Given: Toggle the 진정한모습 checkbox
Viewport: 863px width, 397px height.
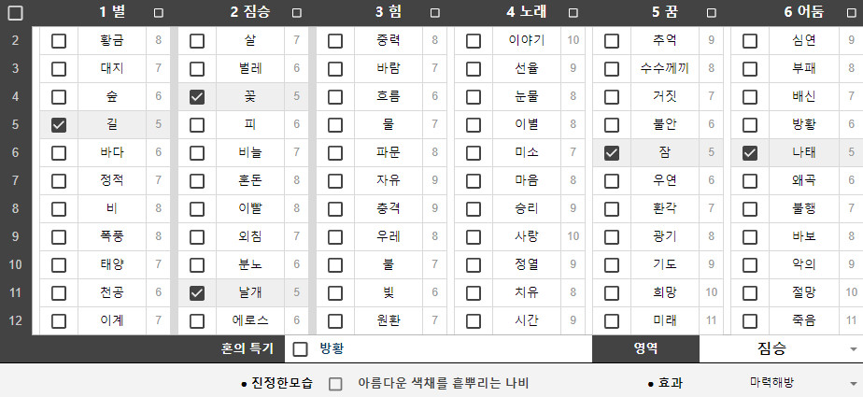Looking at the screenshot, I should point(335,384).
